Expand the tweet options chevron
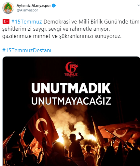Screen dimensions: 140x166 tap(139, 5)
